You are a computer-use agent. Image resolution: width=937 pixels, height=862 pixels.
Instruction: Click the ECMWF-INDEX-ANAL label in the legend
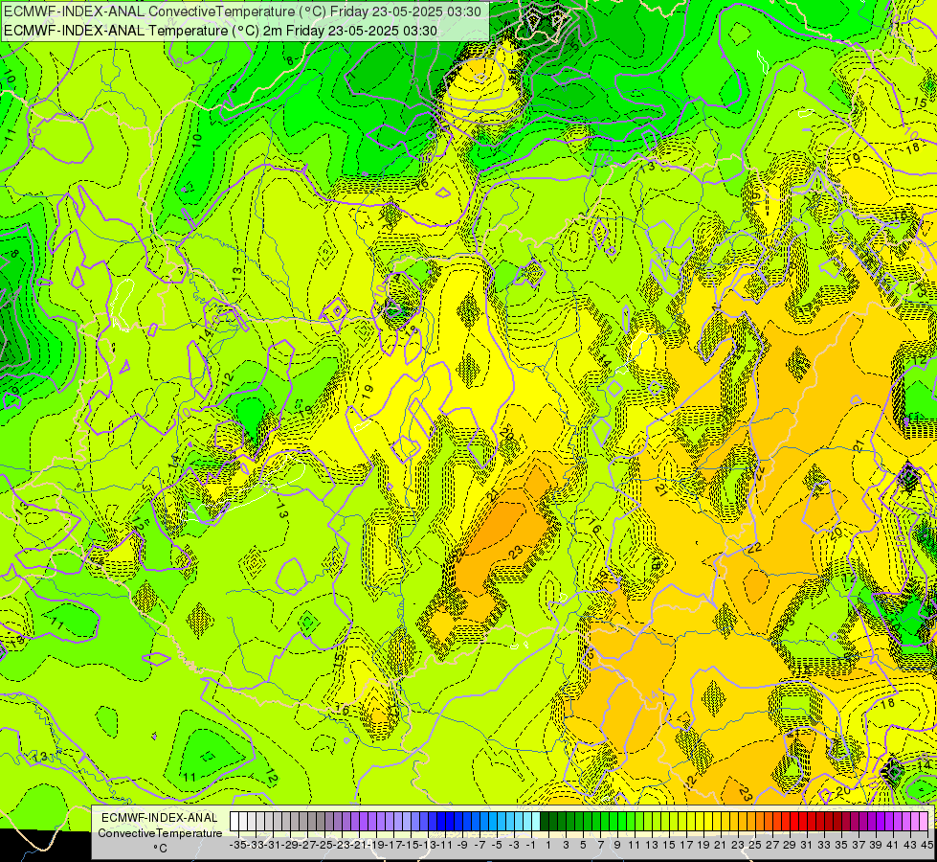pos(160,818)
